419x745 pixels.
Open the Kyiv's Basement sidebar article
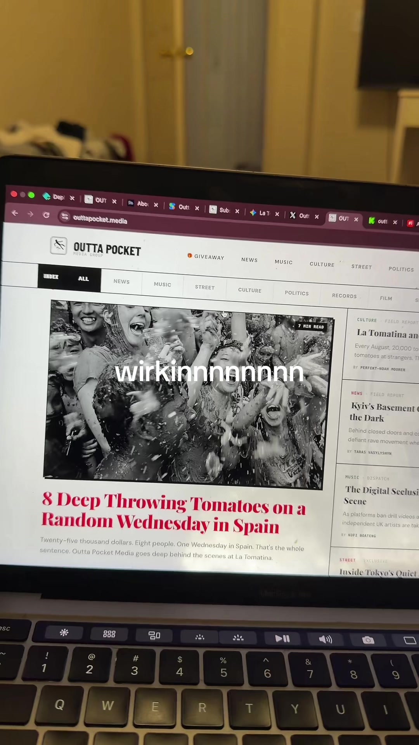384,412
